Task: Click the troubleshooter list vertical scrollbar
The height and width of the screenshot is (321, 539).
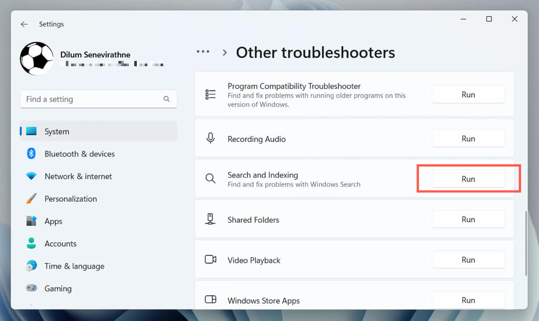Action: (x=526, y=243)
